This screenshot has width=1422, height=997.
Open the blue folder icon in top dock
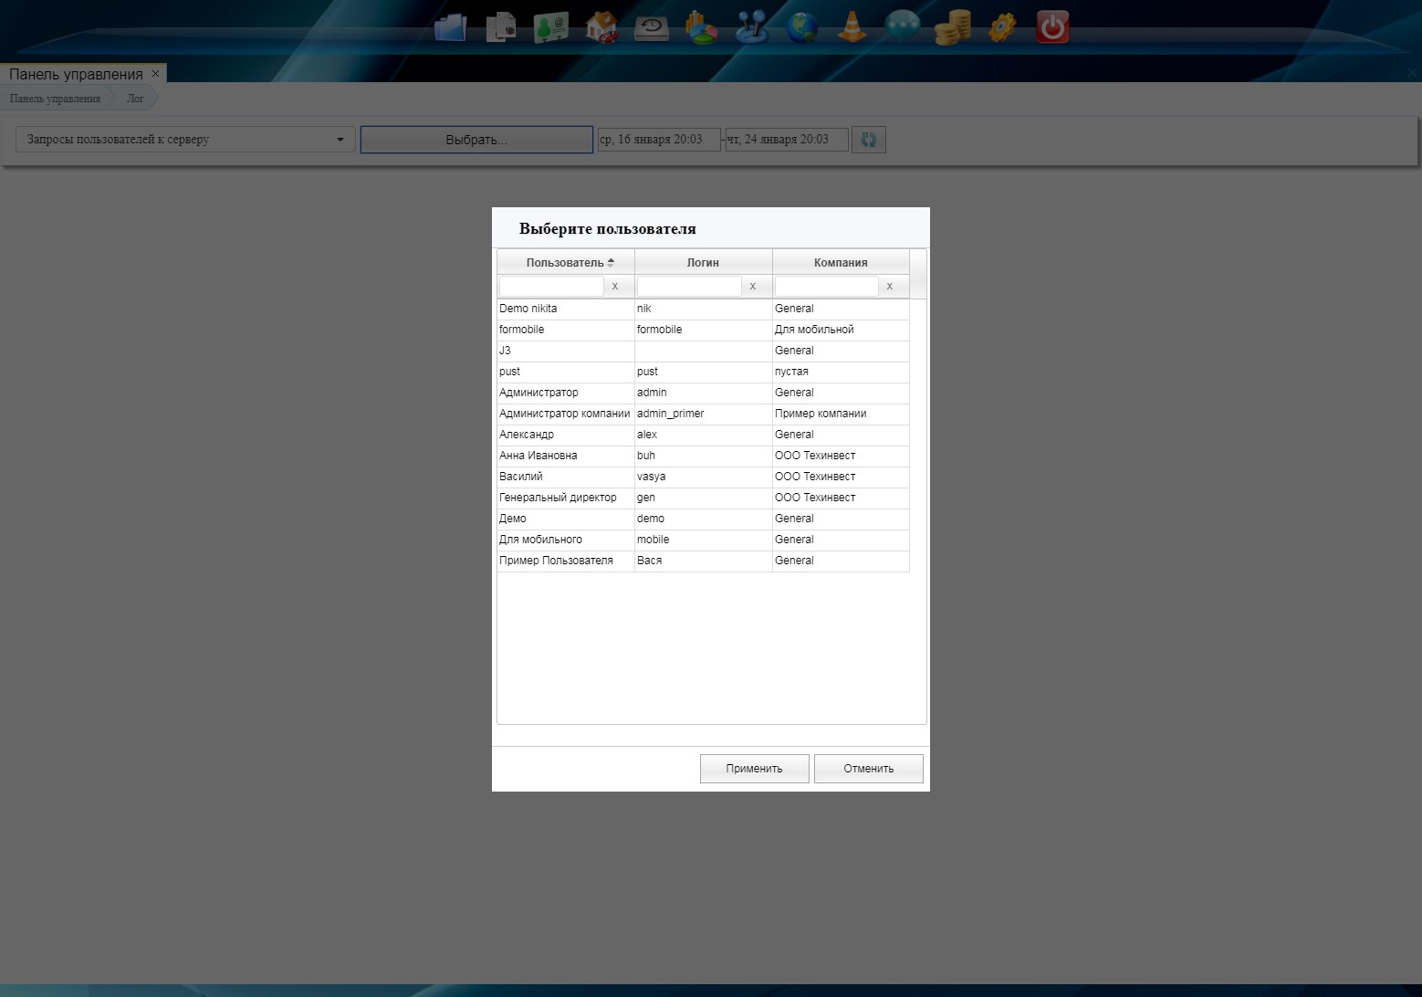coord(450,27)
